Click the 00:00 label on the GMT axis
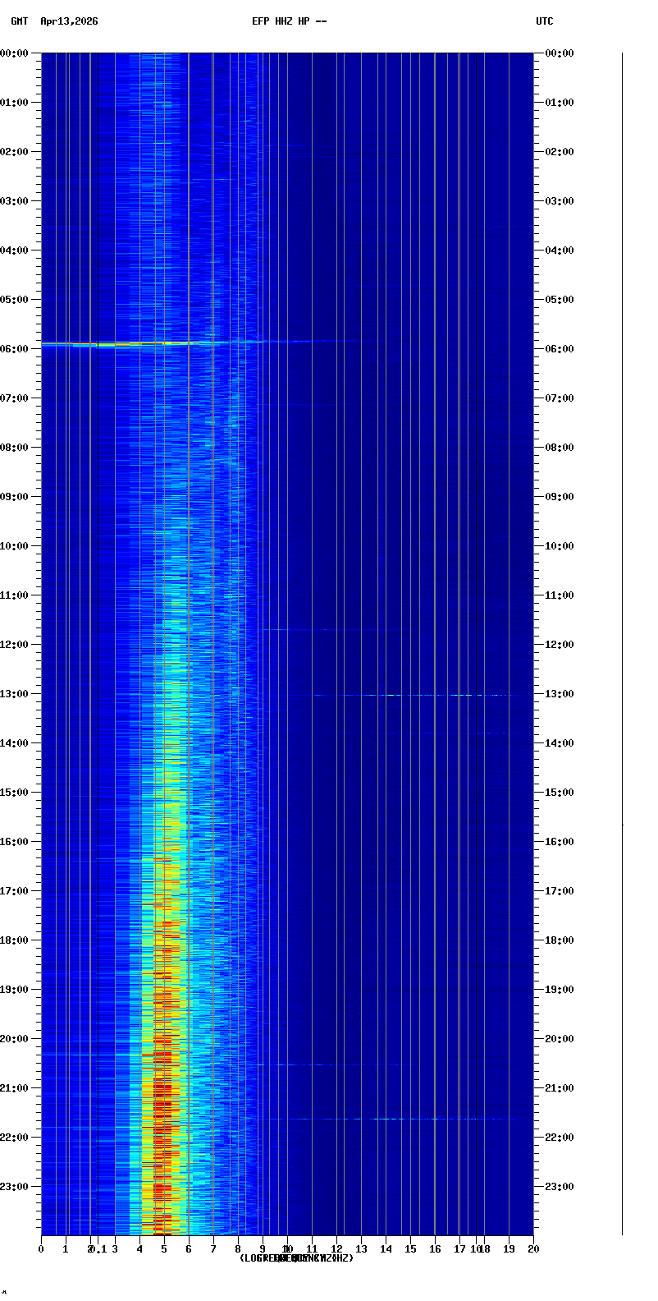The image size is (658, 1301). [15, 53]
